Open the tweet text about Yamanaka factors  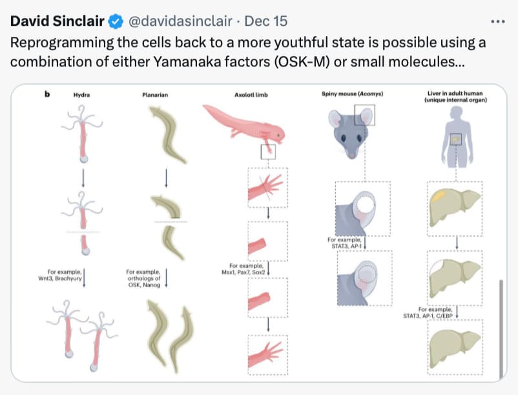248,52
